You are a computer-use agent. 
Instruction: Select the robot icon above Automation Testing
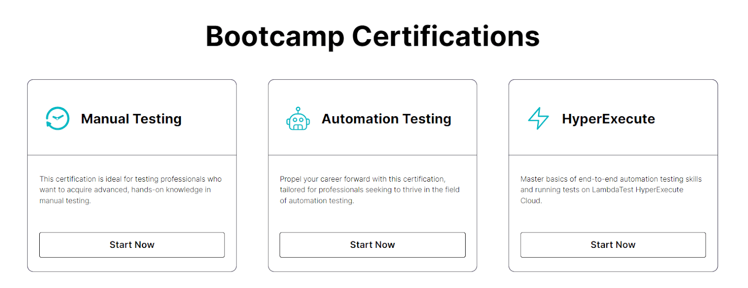297,119
